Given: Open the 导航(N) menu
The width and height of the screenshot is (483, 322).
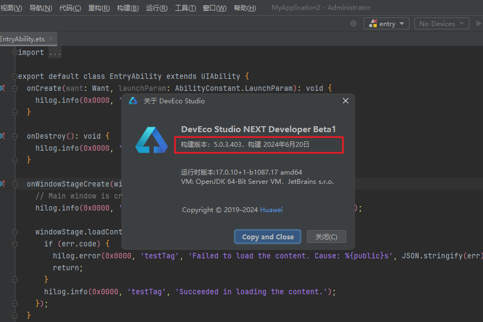Looking at the screenshot, I should 41,8.
